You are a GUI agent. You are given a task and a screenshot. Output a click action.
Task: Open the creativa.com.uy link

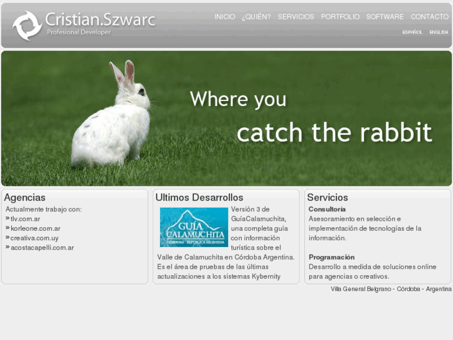(34, 238)
